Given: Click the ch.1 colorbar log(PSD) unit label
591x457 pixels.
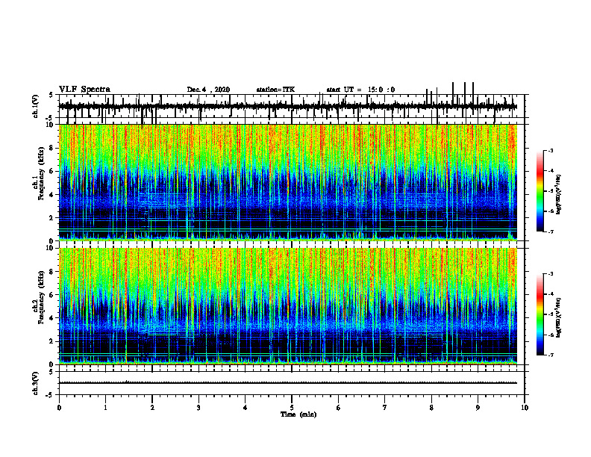Looking at the screenshot, I should [559, 194].
